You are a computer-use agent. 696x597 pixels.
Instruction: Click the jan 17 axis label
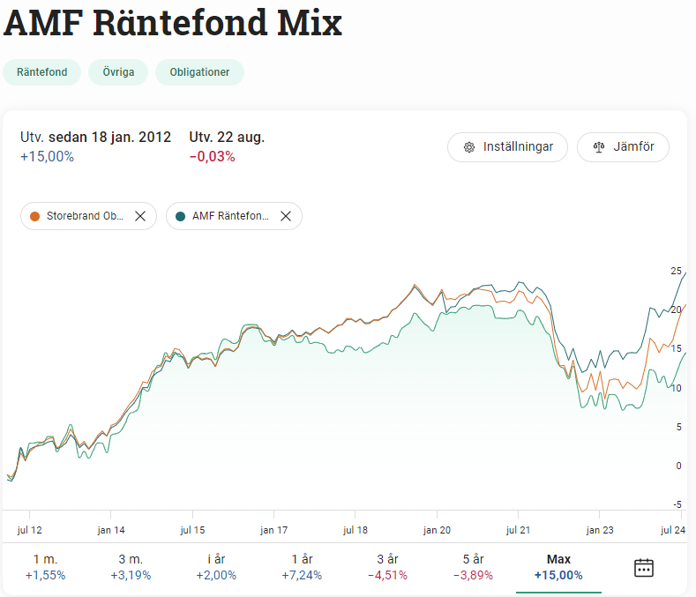click(x=273, y=530)
